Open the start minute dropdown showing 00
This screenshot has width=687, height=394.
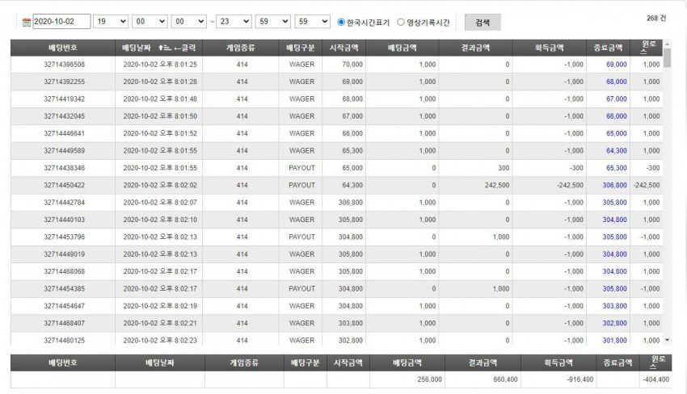tap(150, 22)
